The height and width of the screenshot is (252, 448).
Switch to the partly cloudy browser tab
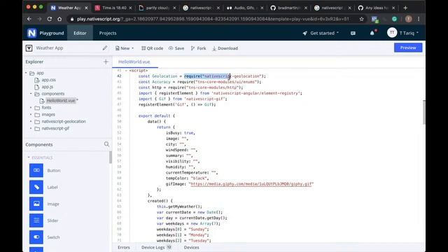tap(157, 8)
